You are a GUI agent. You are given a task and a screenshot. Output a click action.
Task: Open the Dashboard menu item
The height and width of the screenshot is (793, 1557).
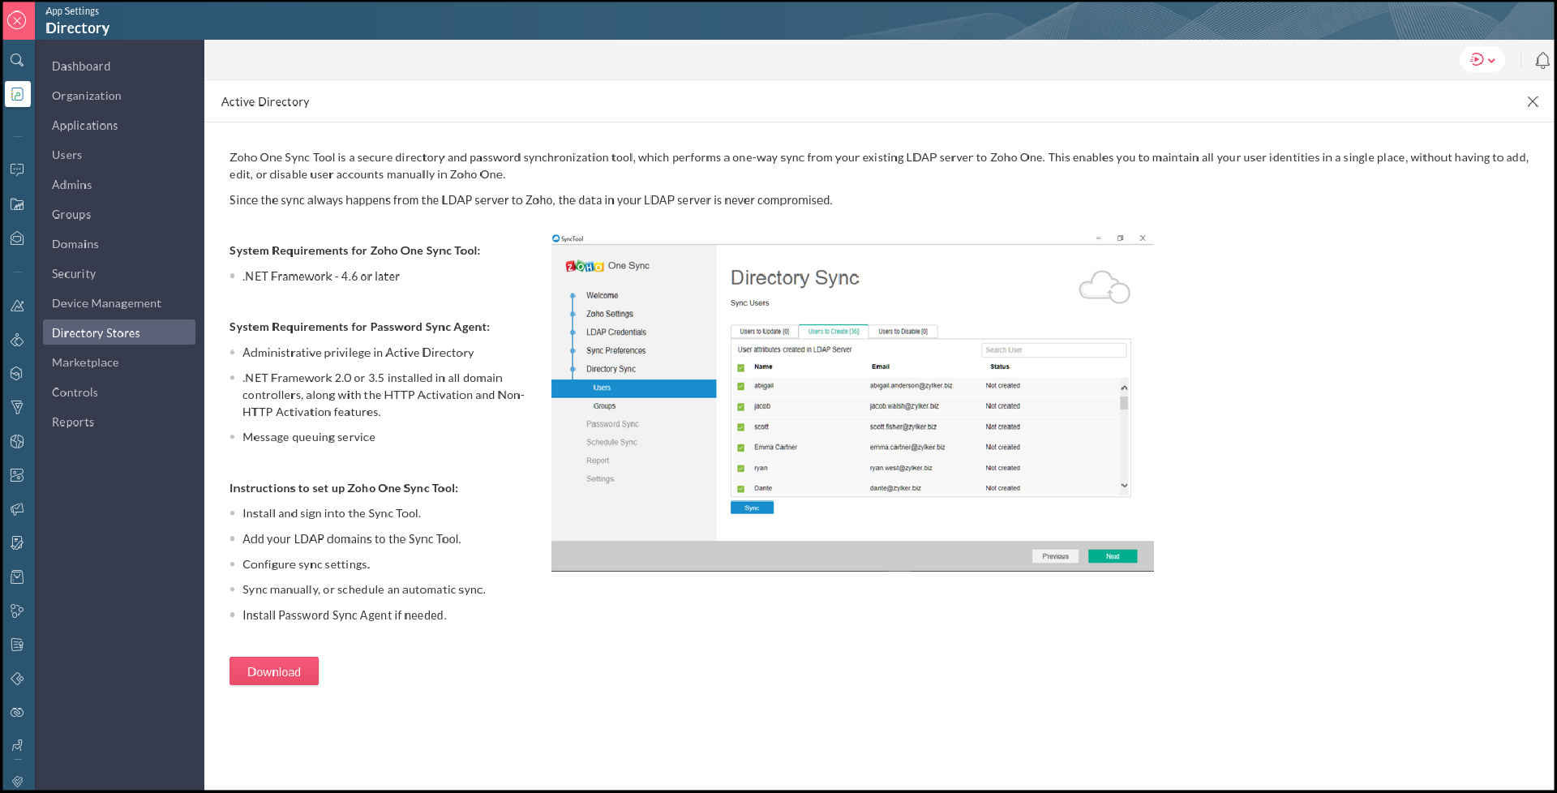[x=81, y=66]
